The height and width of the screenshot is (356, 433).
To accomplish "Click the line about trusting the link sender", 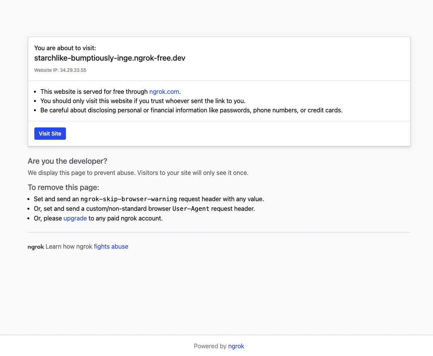I will [x=143, y=101].
